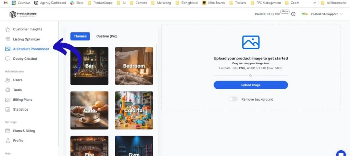This screenshot has width=350, height=156.
Task: Open the PPC Management bookmark folder
Action: pos(266,3)
